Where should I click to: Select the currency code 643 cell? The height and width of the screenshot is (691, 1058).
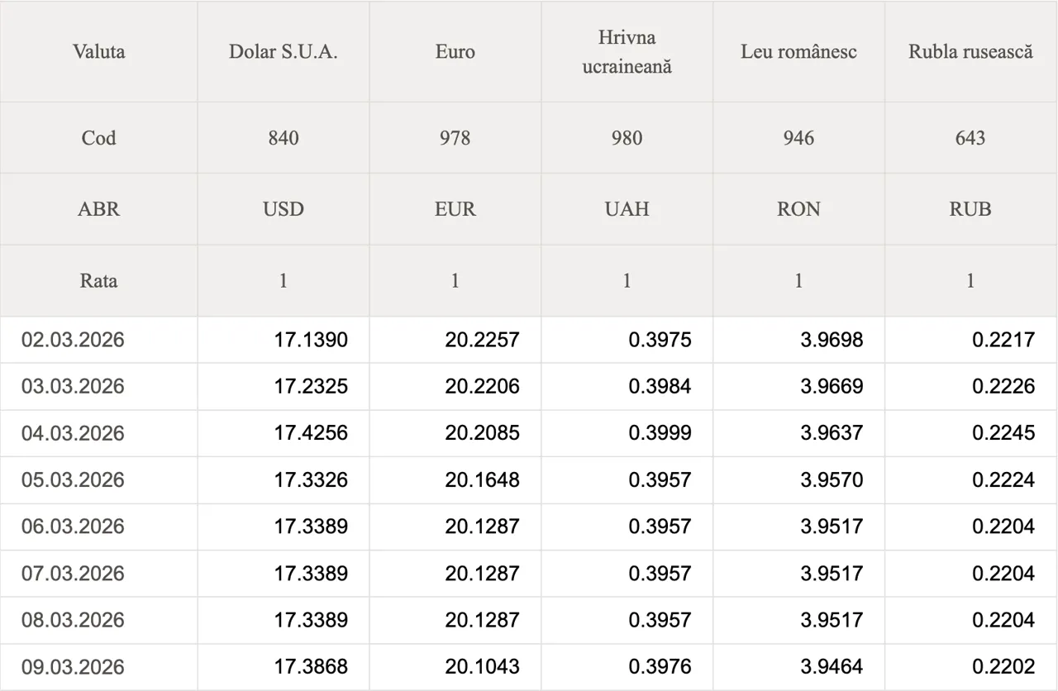point(970,138)
